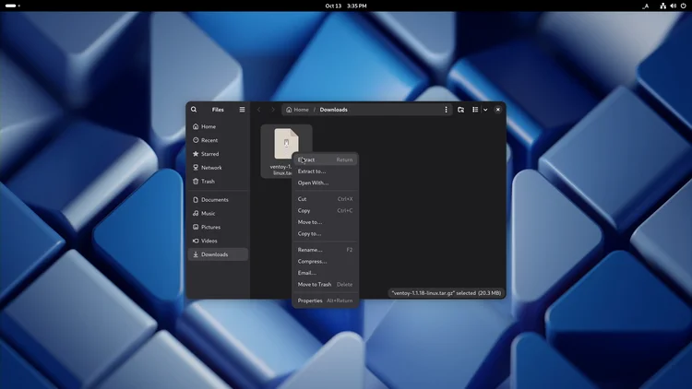The height and width of the screenshot is (389, 692).
Task: Open Music in the sidebar
Action: click(218, 214)
